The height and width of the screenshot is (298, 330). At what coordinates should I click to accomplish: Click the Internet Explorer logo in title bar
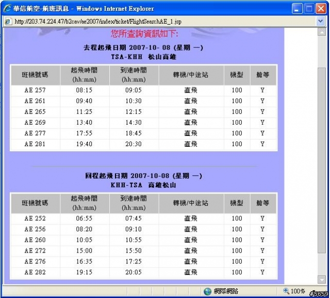7,9
